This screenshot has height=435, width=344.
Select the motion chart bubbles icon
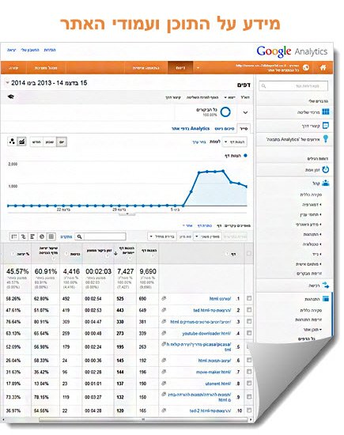(12, 142)
